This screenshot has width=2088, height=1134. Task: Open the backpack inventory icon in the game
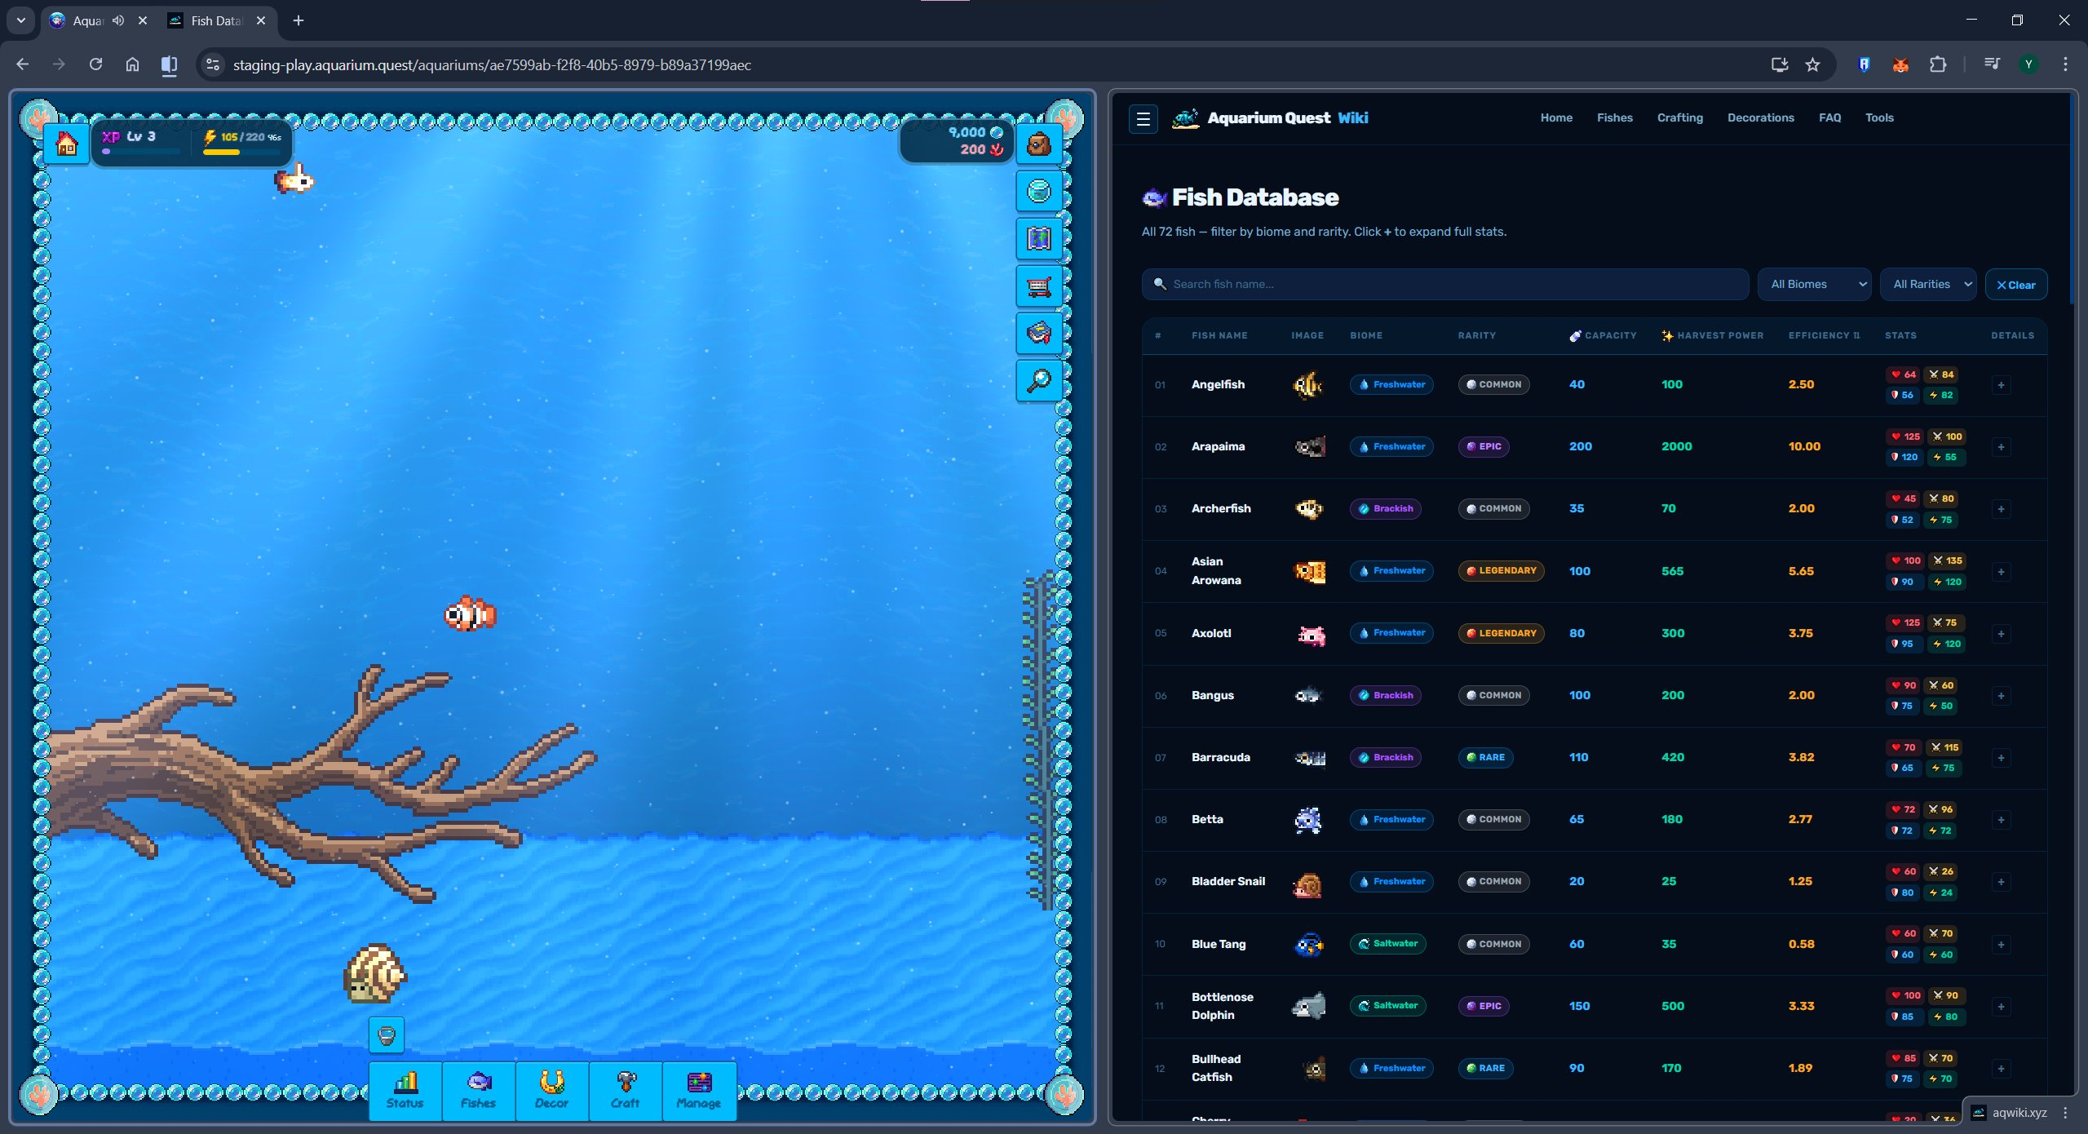coord(1038,144)
